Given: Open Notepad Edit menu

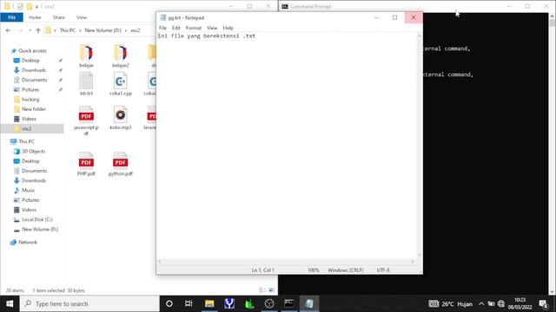Looking at the screenshot, I should [175, 28].
